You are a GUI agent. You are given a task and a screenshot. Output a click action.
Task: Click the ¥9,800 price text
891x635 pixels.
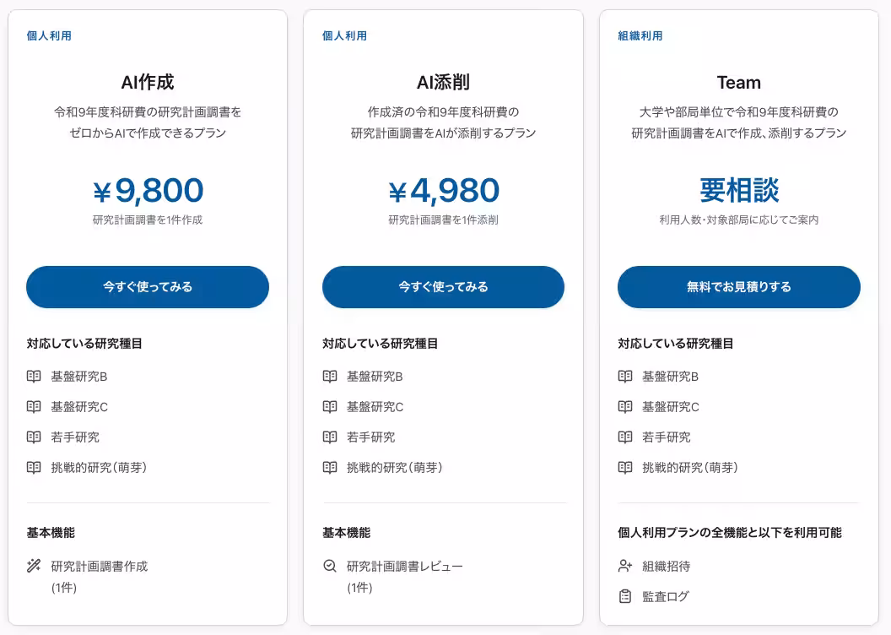[x=148, y=191]
